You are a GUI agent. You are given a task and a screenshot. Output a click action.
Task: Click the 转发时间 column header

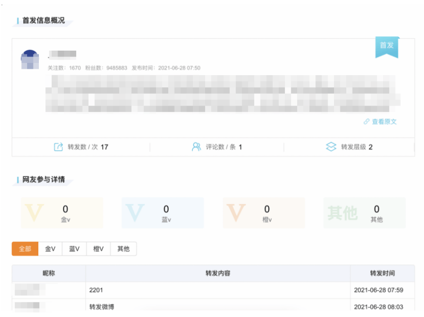(382, 273)
